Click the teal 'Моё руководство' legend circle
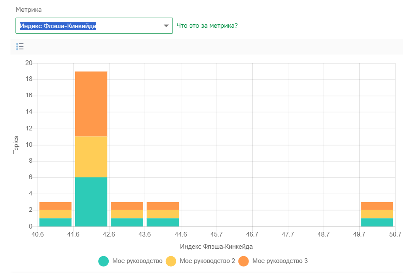Image resolution: width=413 pixels, height=273 pixels. click(x=104, y=261)
